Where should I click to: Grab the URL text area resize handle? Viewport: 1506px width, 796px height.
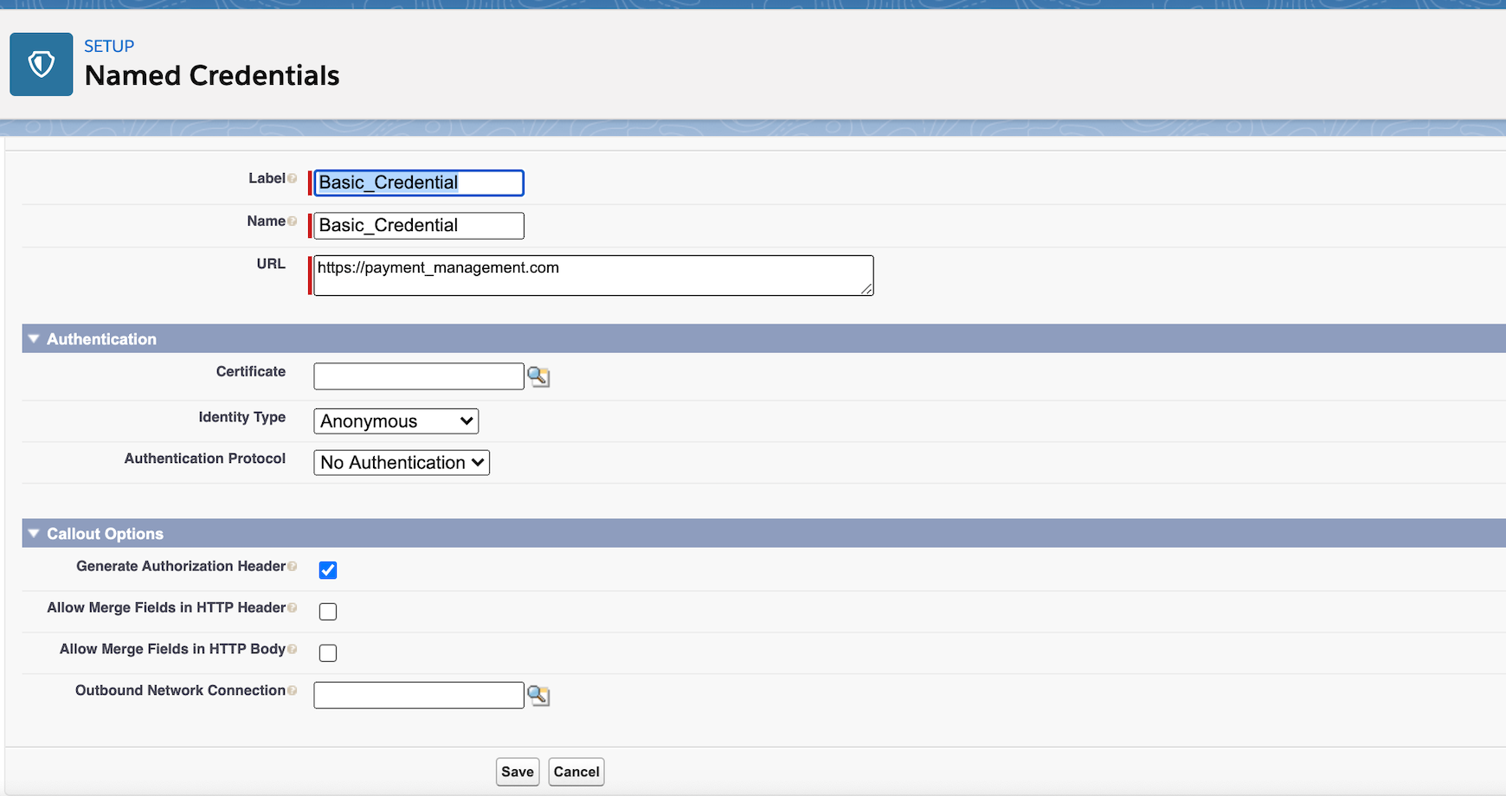pos(866,289)
